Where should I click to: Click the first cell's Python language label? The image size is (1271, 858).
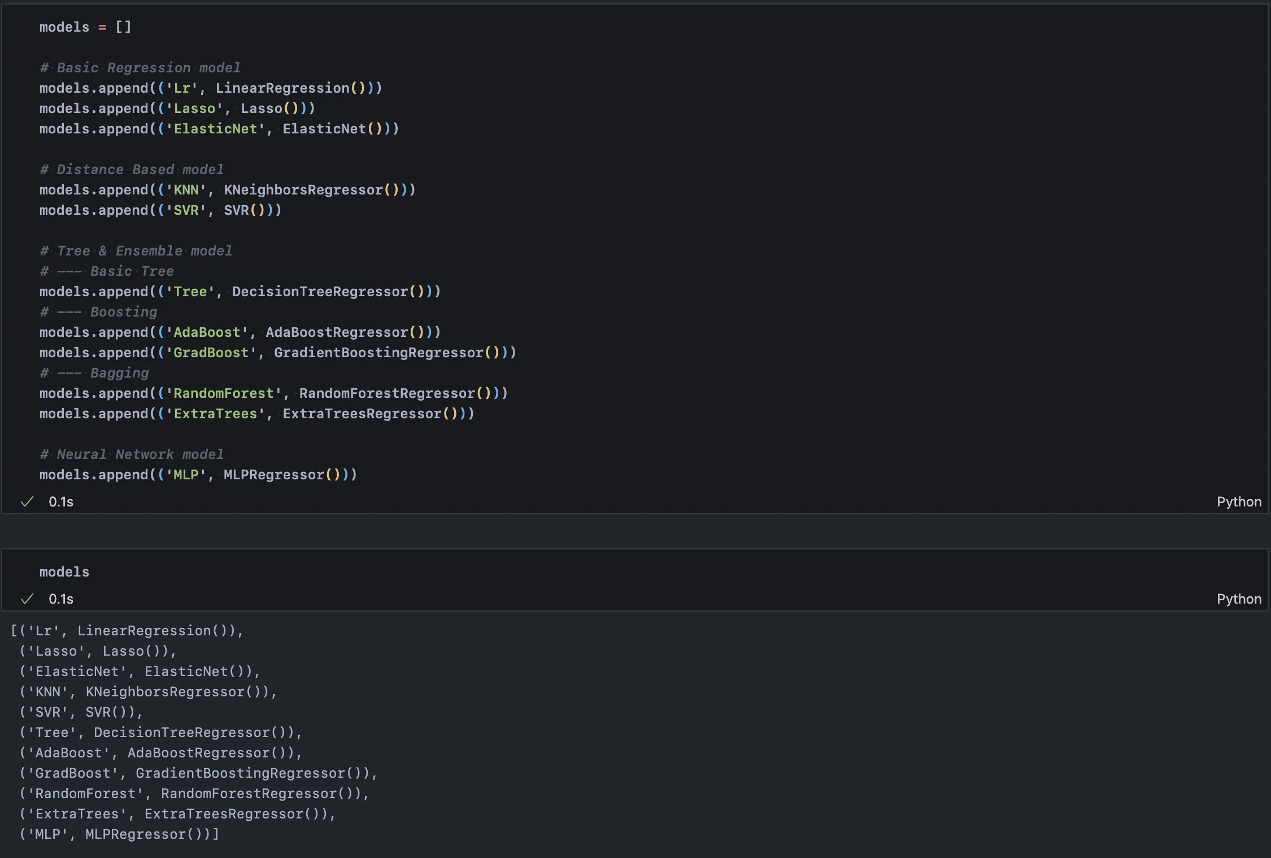[1238, 502]
